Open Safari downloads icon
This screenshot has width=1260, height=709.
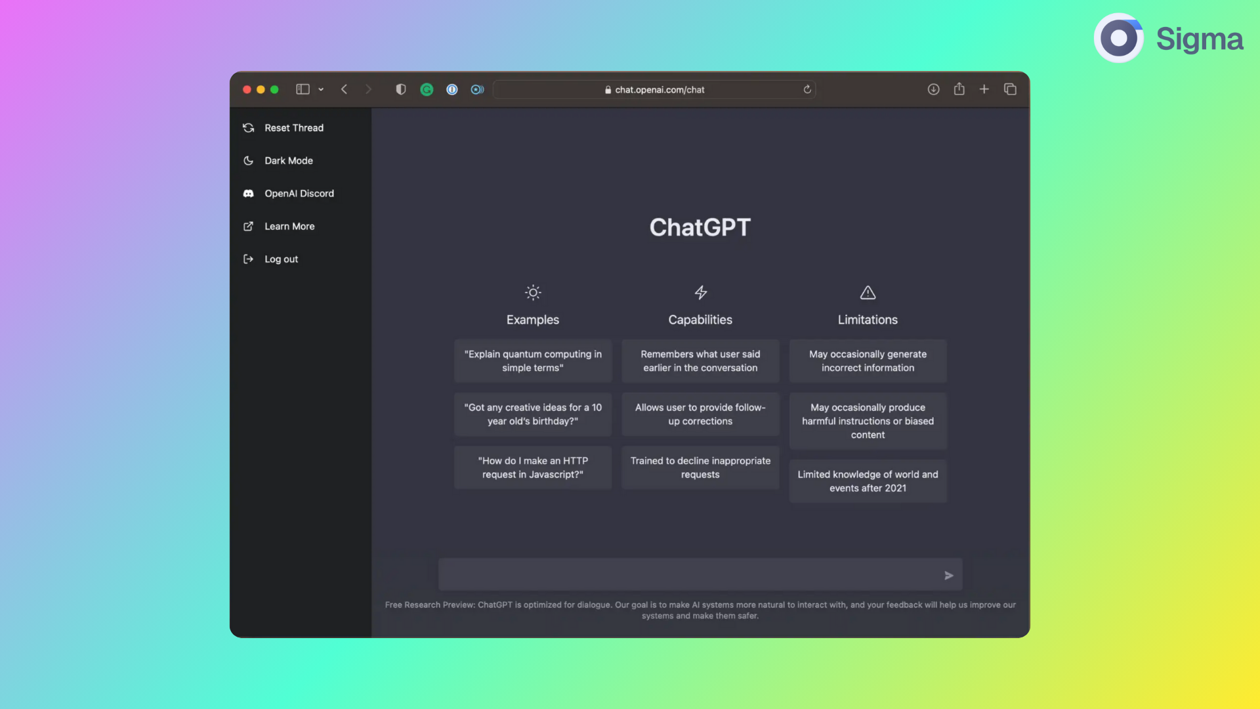click(933, 89)
